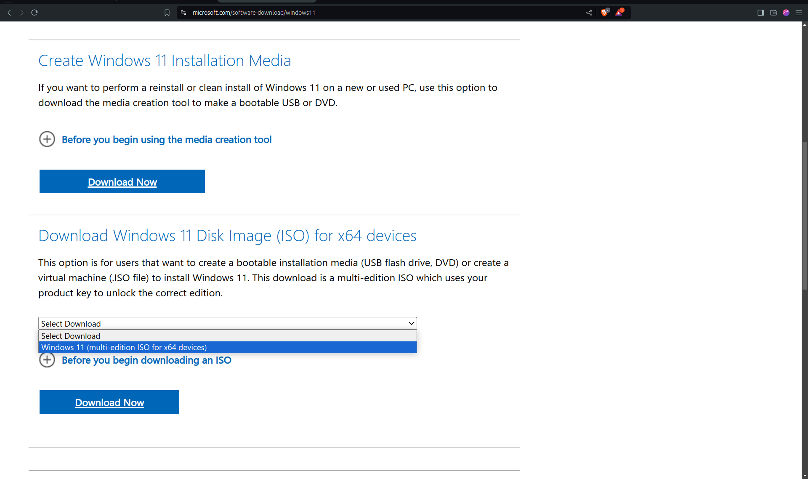Reload the current page
The width and height of the screenshot is (808, 479).
point(35,13)
